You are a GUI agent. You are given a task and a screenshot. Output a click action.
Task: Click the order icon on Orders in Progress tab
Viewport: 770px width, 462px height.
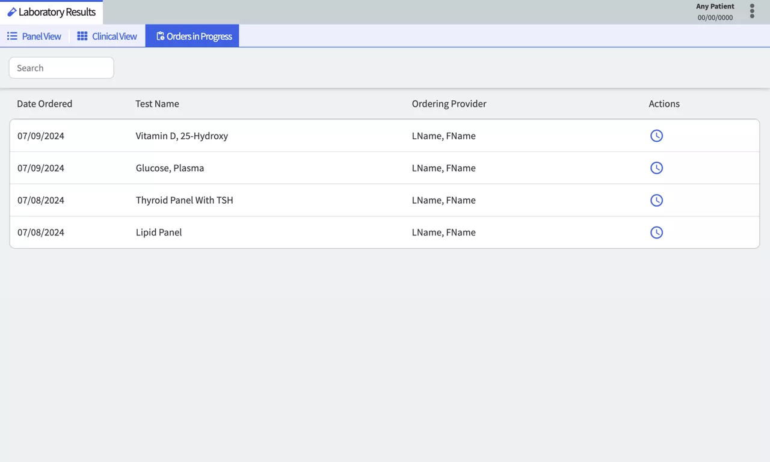(160, 36)
